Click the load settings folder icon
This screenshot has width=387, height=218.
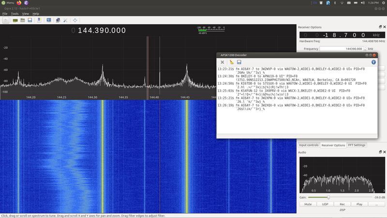pyautogui.click(x=22, y=20)
